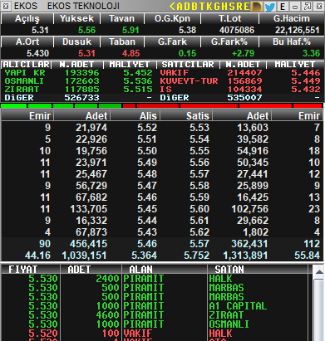
Task: Click total bid quantity 456,415
Action: click(x=88, y=244)
